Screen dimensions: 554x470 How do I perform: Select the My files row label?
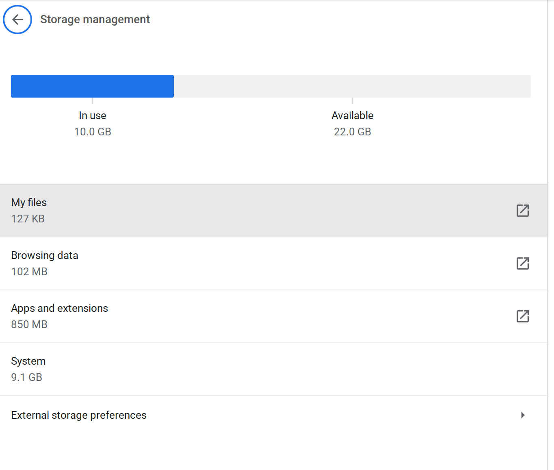tap(29, 202)
